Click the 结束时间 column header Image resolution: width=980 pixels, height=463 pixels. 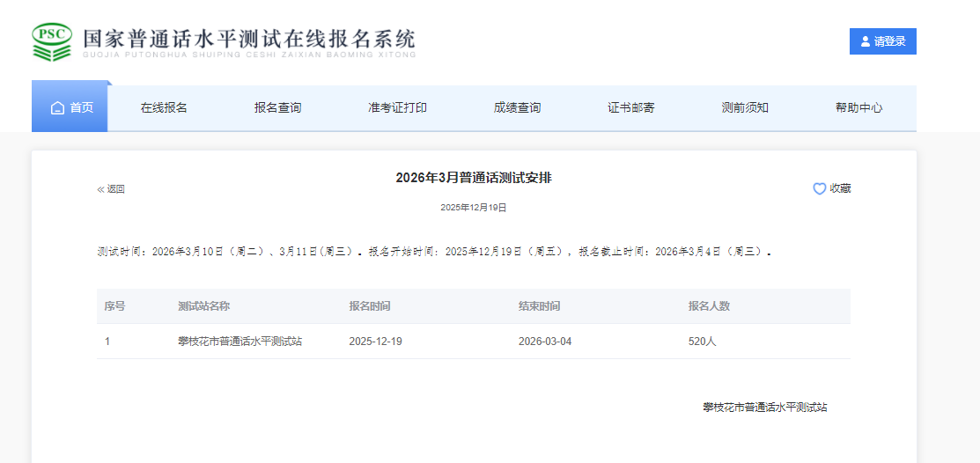[539, 306]
